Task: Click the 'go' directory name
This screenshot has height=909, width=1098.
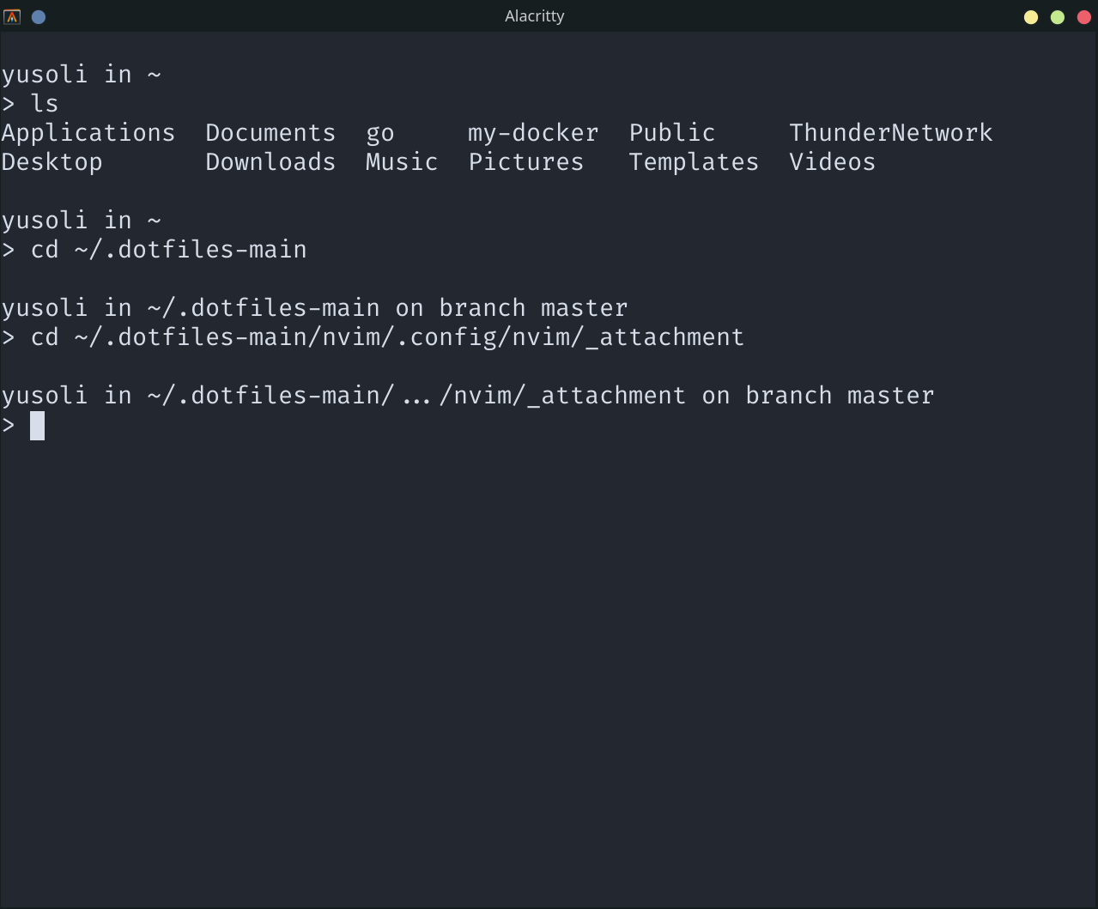Action: (380, 135)
